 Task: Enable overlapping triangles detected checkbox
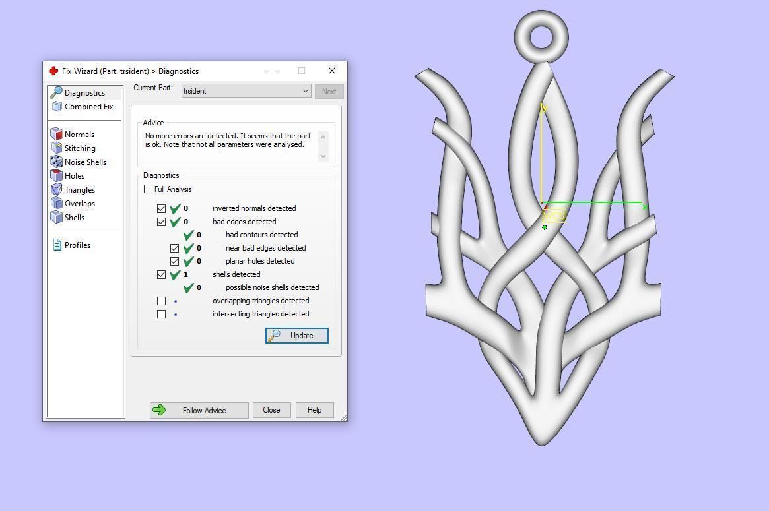161,301
